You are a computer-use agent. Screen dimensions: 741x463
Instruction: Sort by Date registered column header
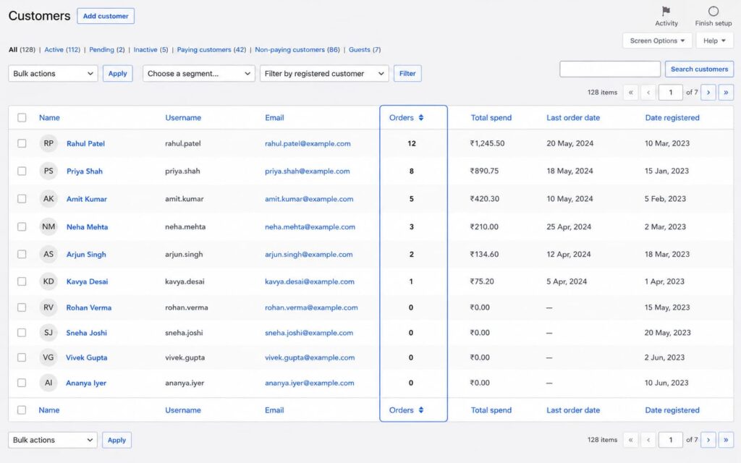coord(672,118)
